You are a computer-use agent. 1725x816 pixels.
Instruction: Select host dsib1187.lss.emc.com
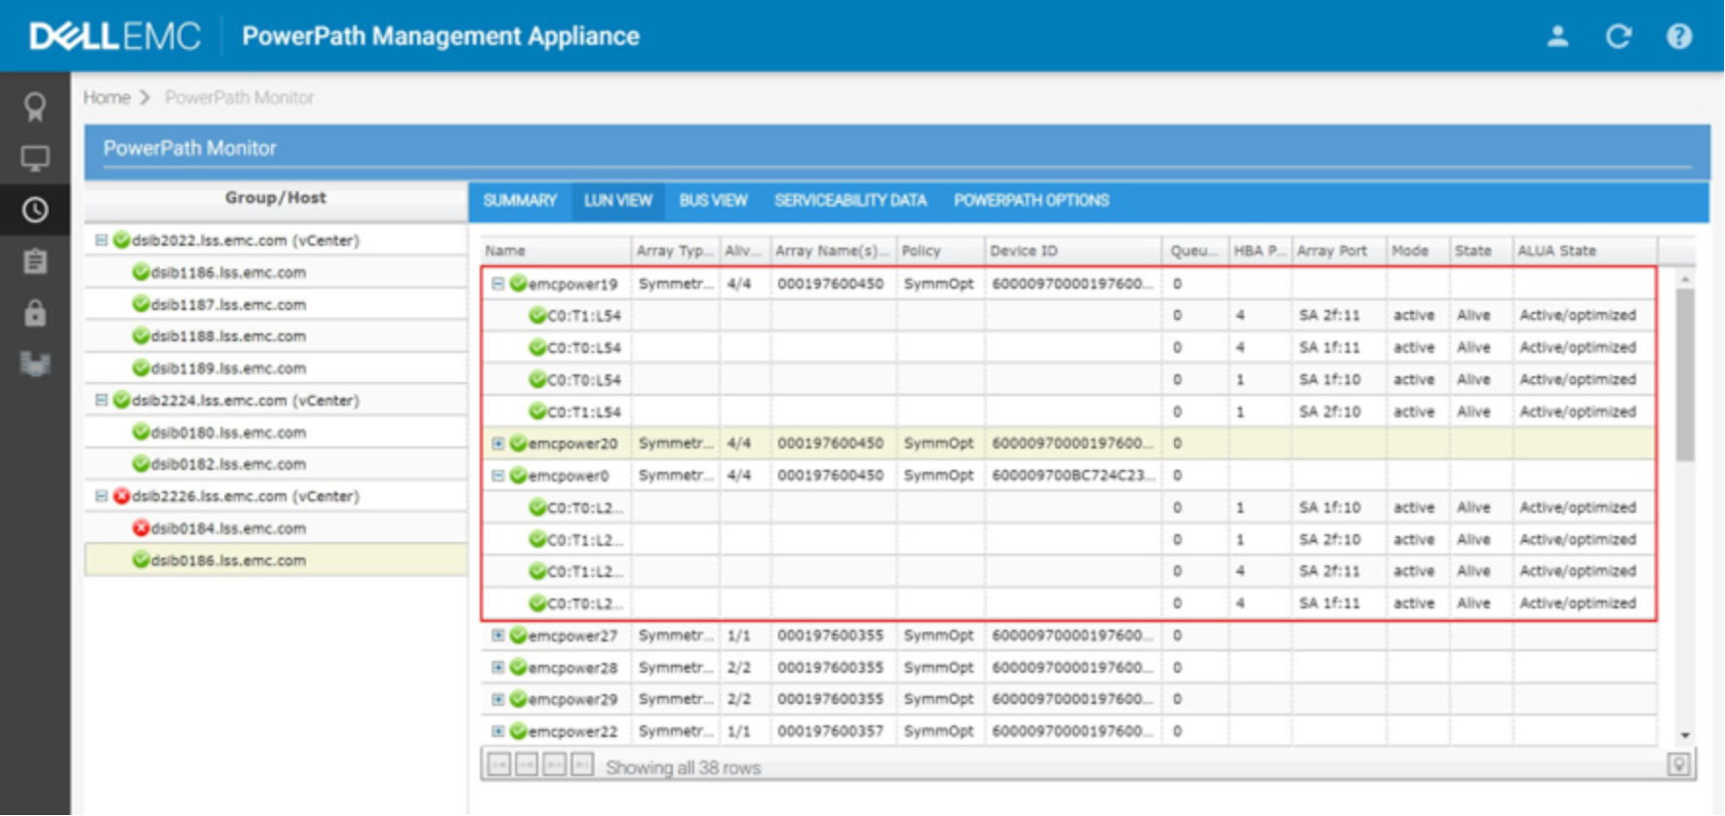pos(276,304)
